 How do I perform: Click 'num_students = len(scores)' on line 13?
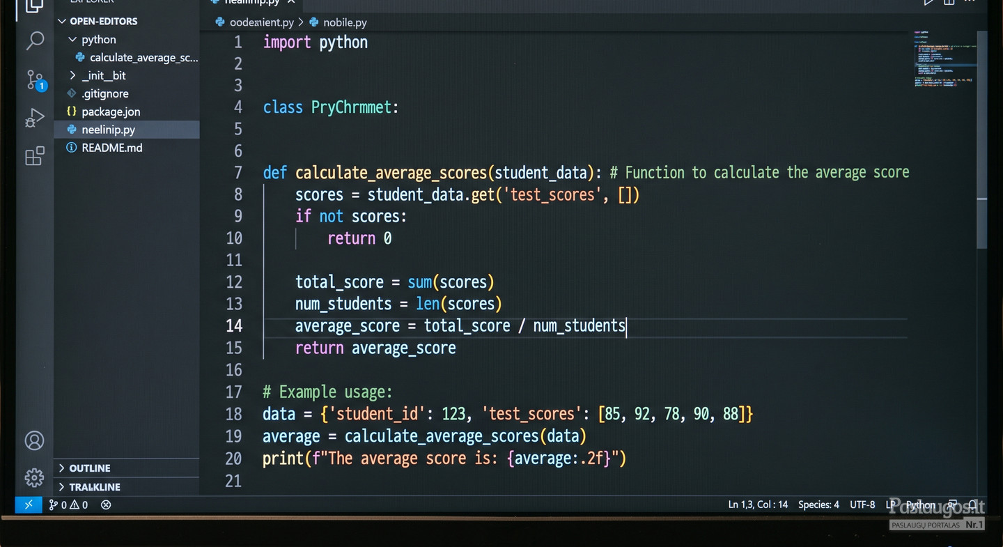pos(398,305)
